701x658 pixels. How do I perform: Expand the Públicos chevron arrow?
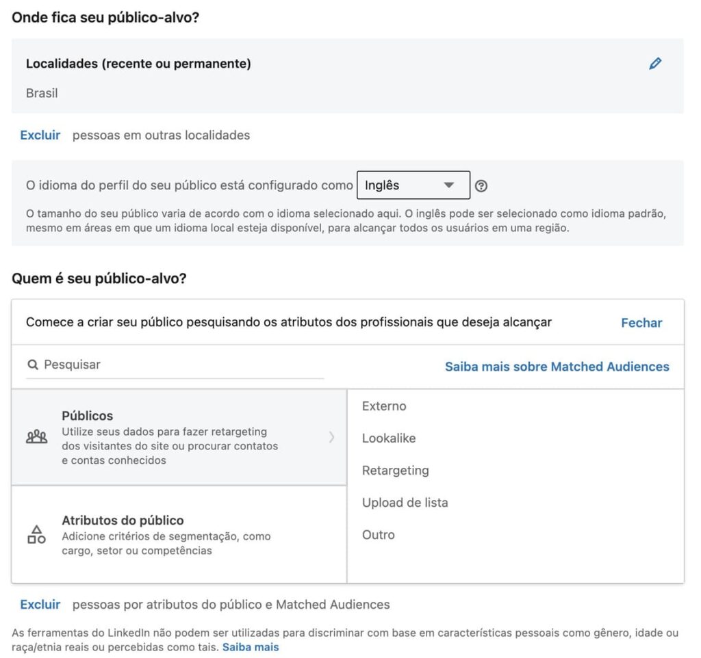pyautogui.click(x=331, y=437)
